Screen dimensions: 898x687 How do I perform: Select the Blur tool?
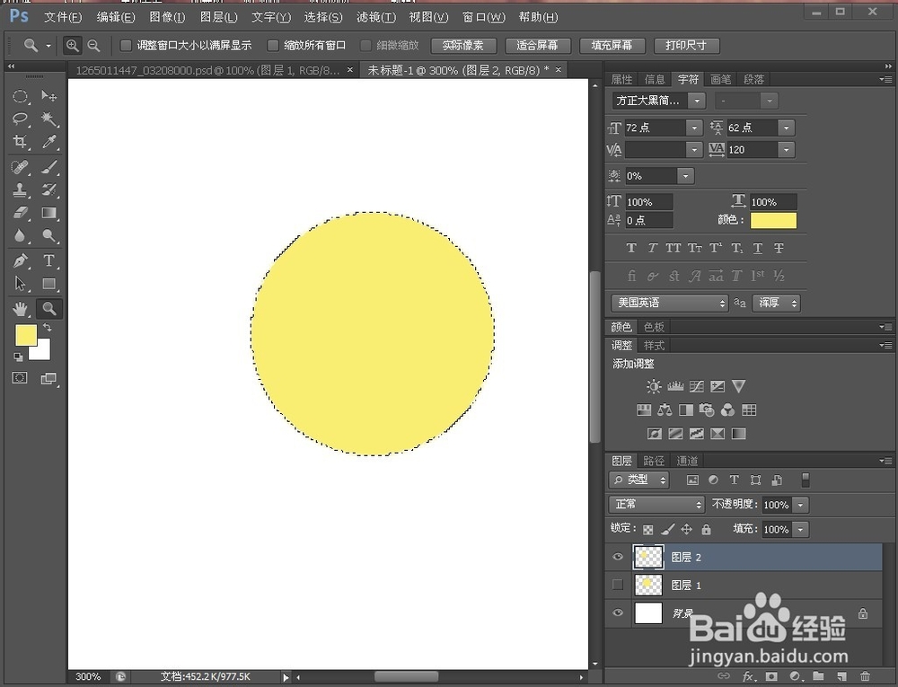tap(21, 235)
